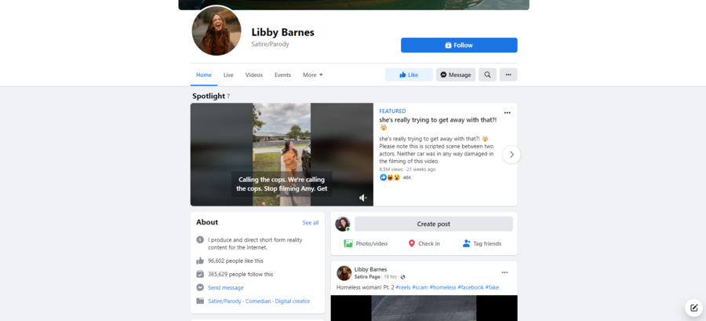Click the Messenger icon beside Send message

point(200,287)
